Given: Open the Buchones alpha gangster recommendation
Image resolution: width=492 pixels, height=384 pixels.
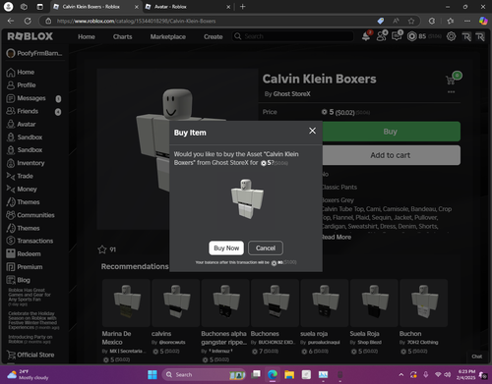Looking at the screenshot, I should coord(225,302).
